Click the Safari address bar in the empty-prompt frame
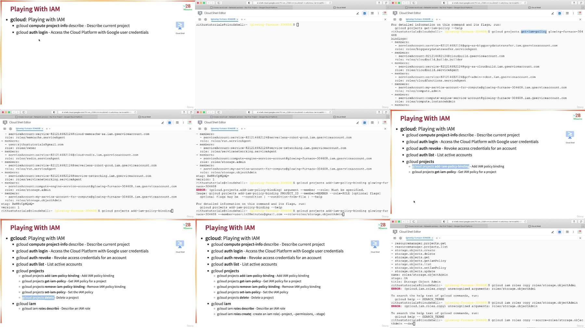The image size is (585, 328). pyautogui.click(x=292, y=3)
